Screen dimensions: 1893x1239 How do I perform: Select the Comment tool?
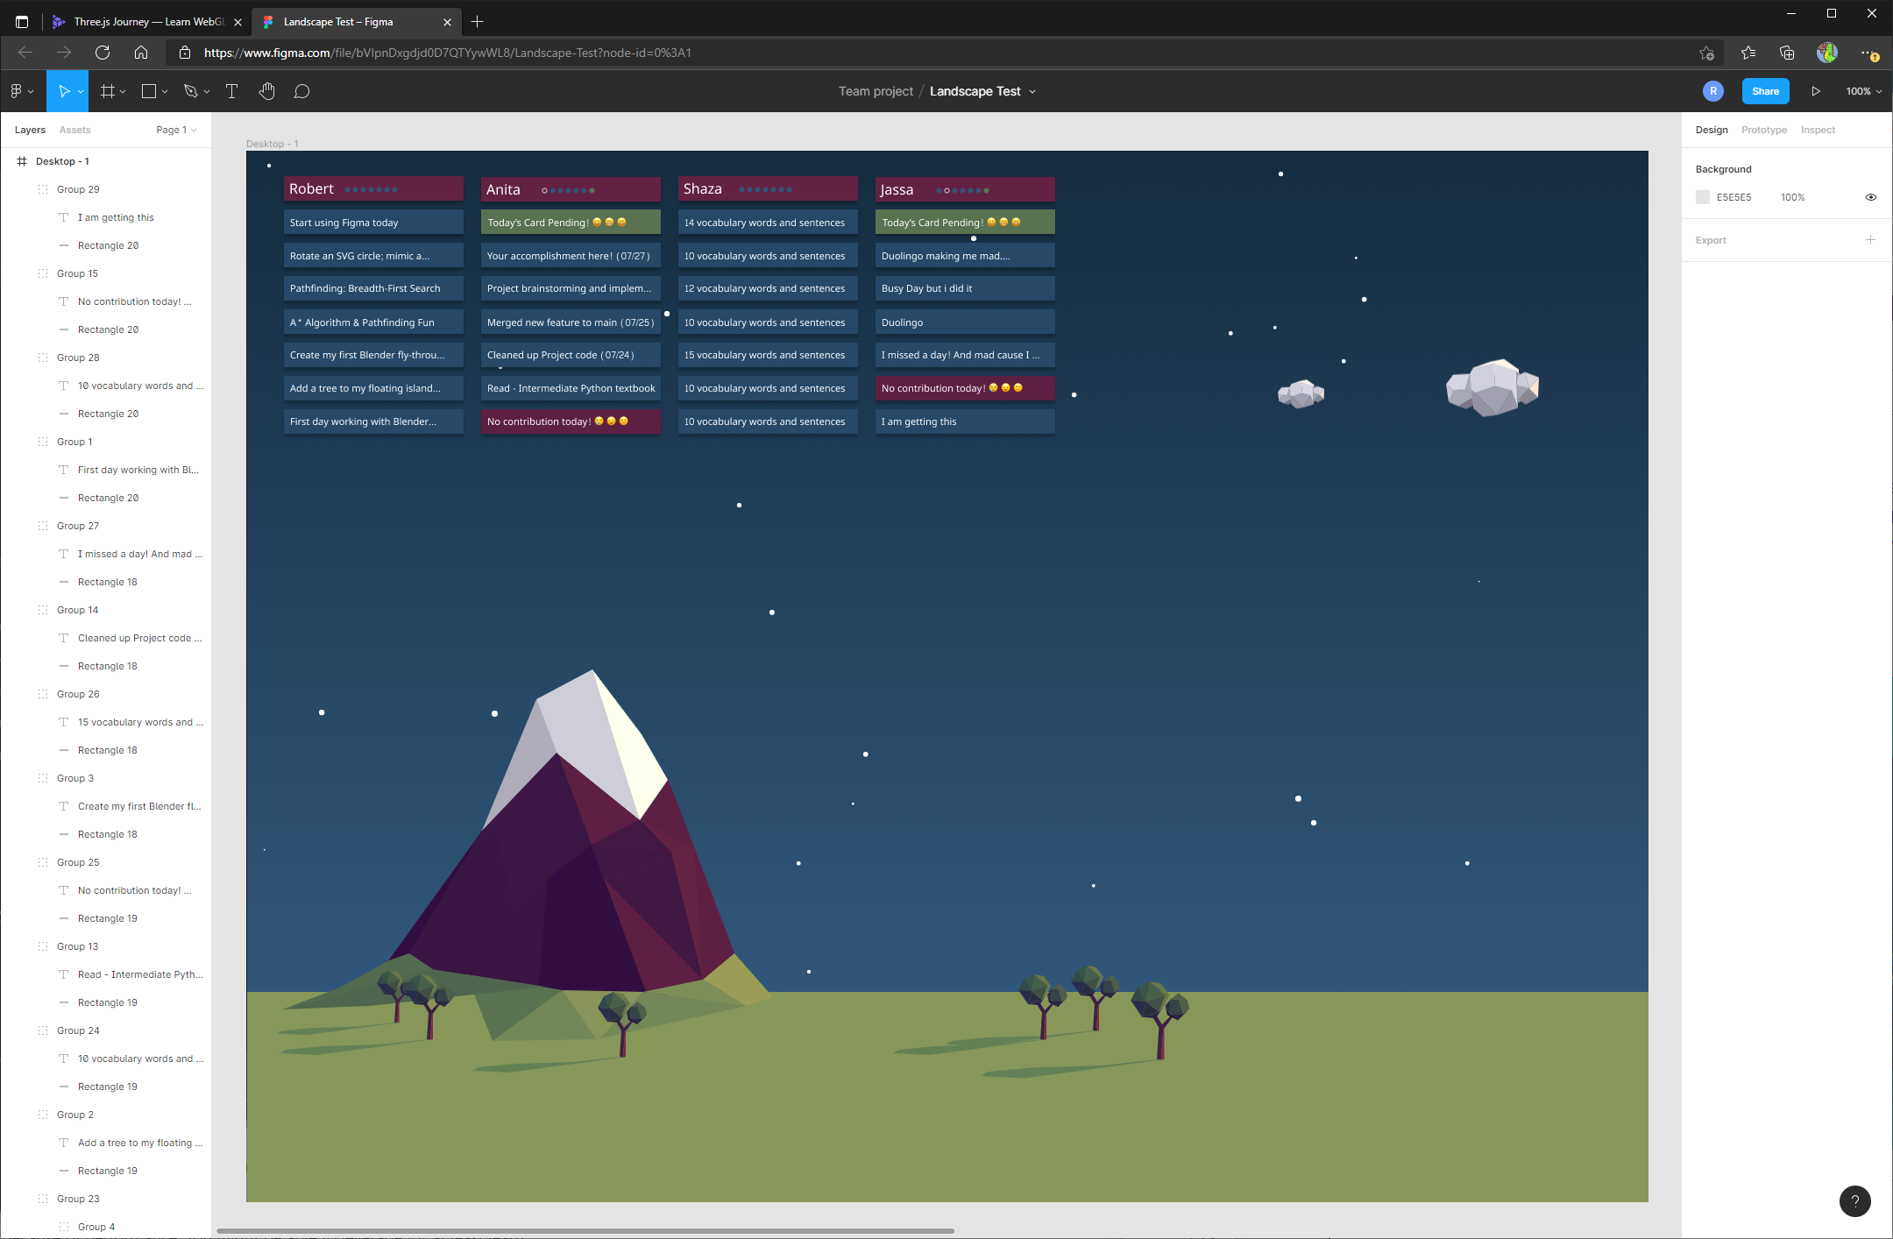point(301,91)
